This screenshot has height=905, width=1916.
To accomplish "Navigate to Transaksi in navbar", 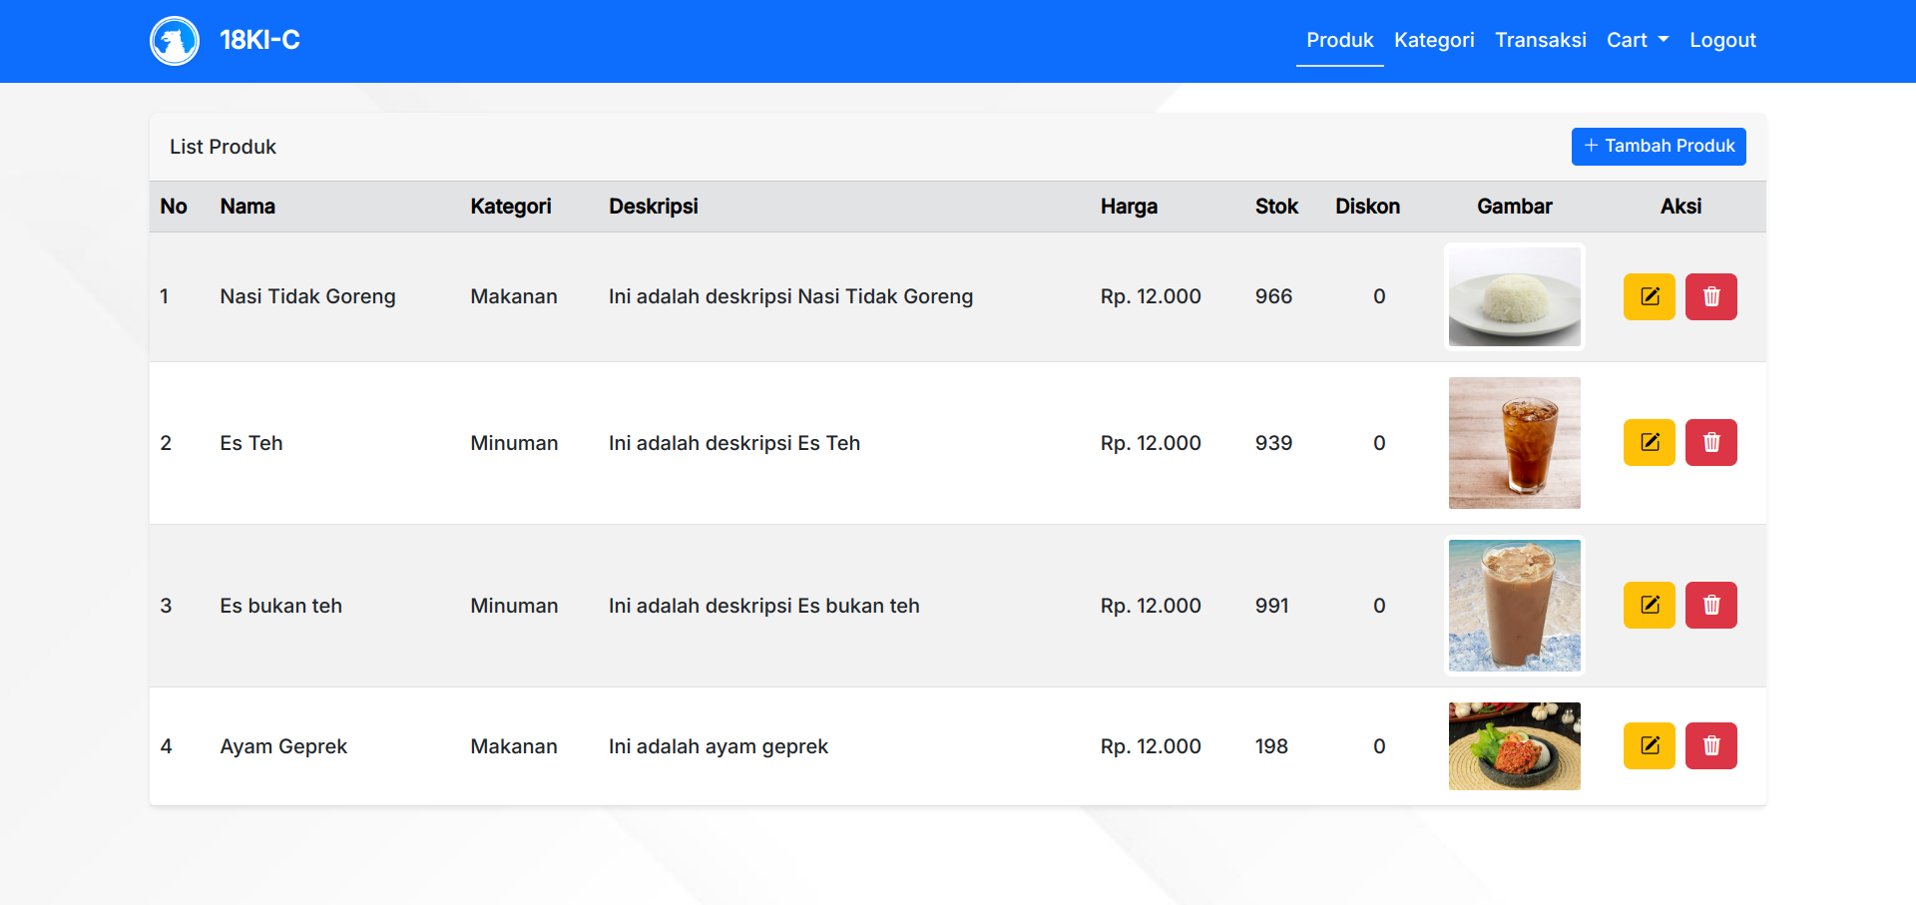I will point(1540,40).
